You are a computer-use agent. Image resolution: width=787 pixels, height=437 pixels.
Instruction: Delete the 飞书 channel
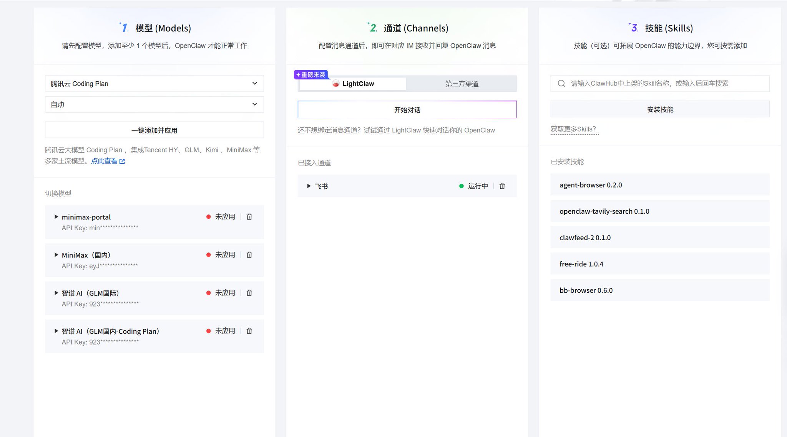point(502,186)
